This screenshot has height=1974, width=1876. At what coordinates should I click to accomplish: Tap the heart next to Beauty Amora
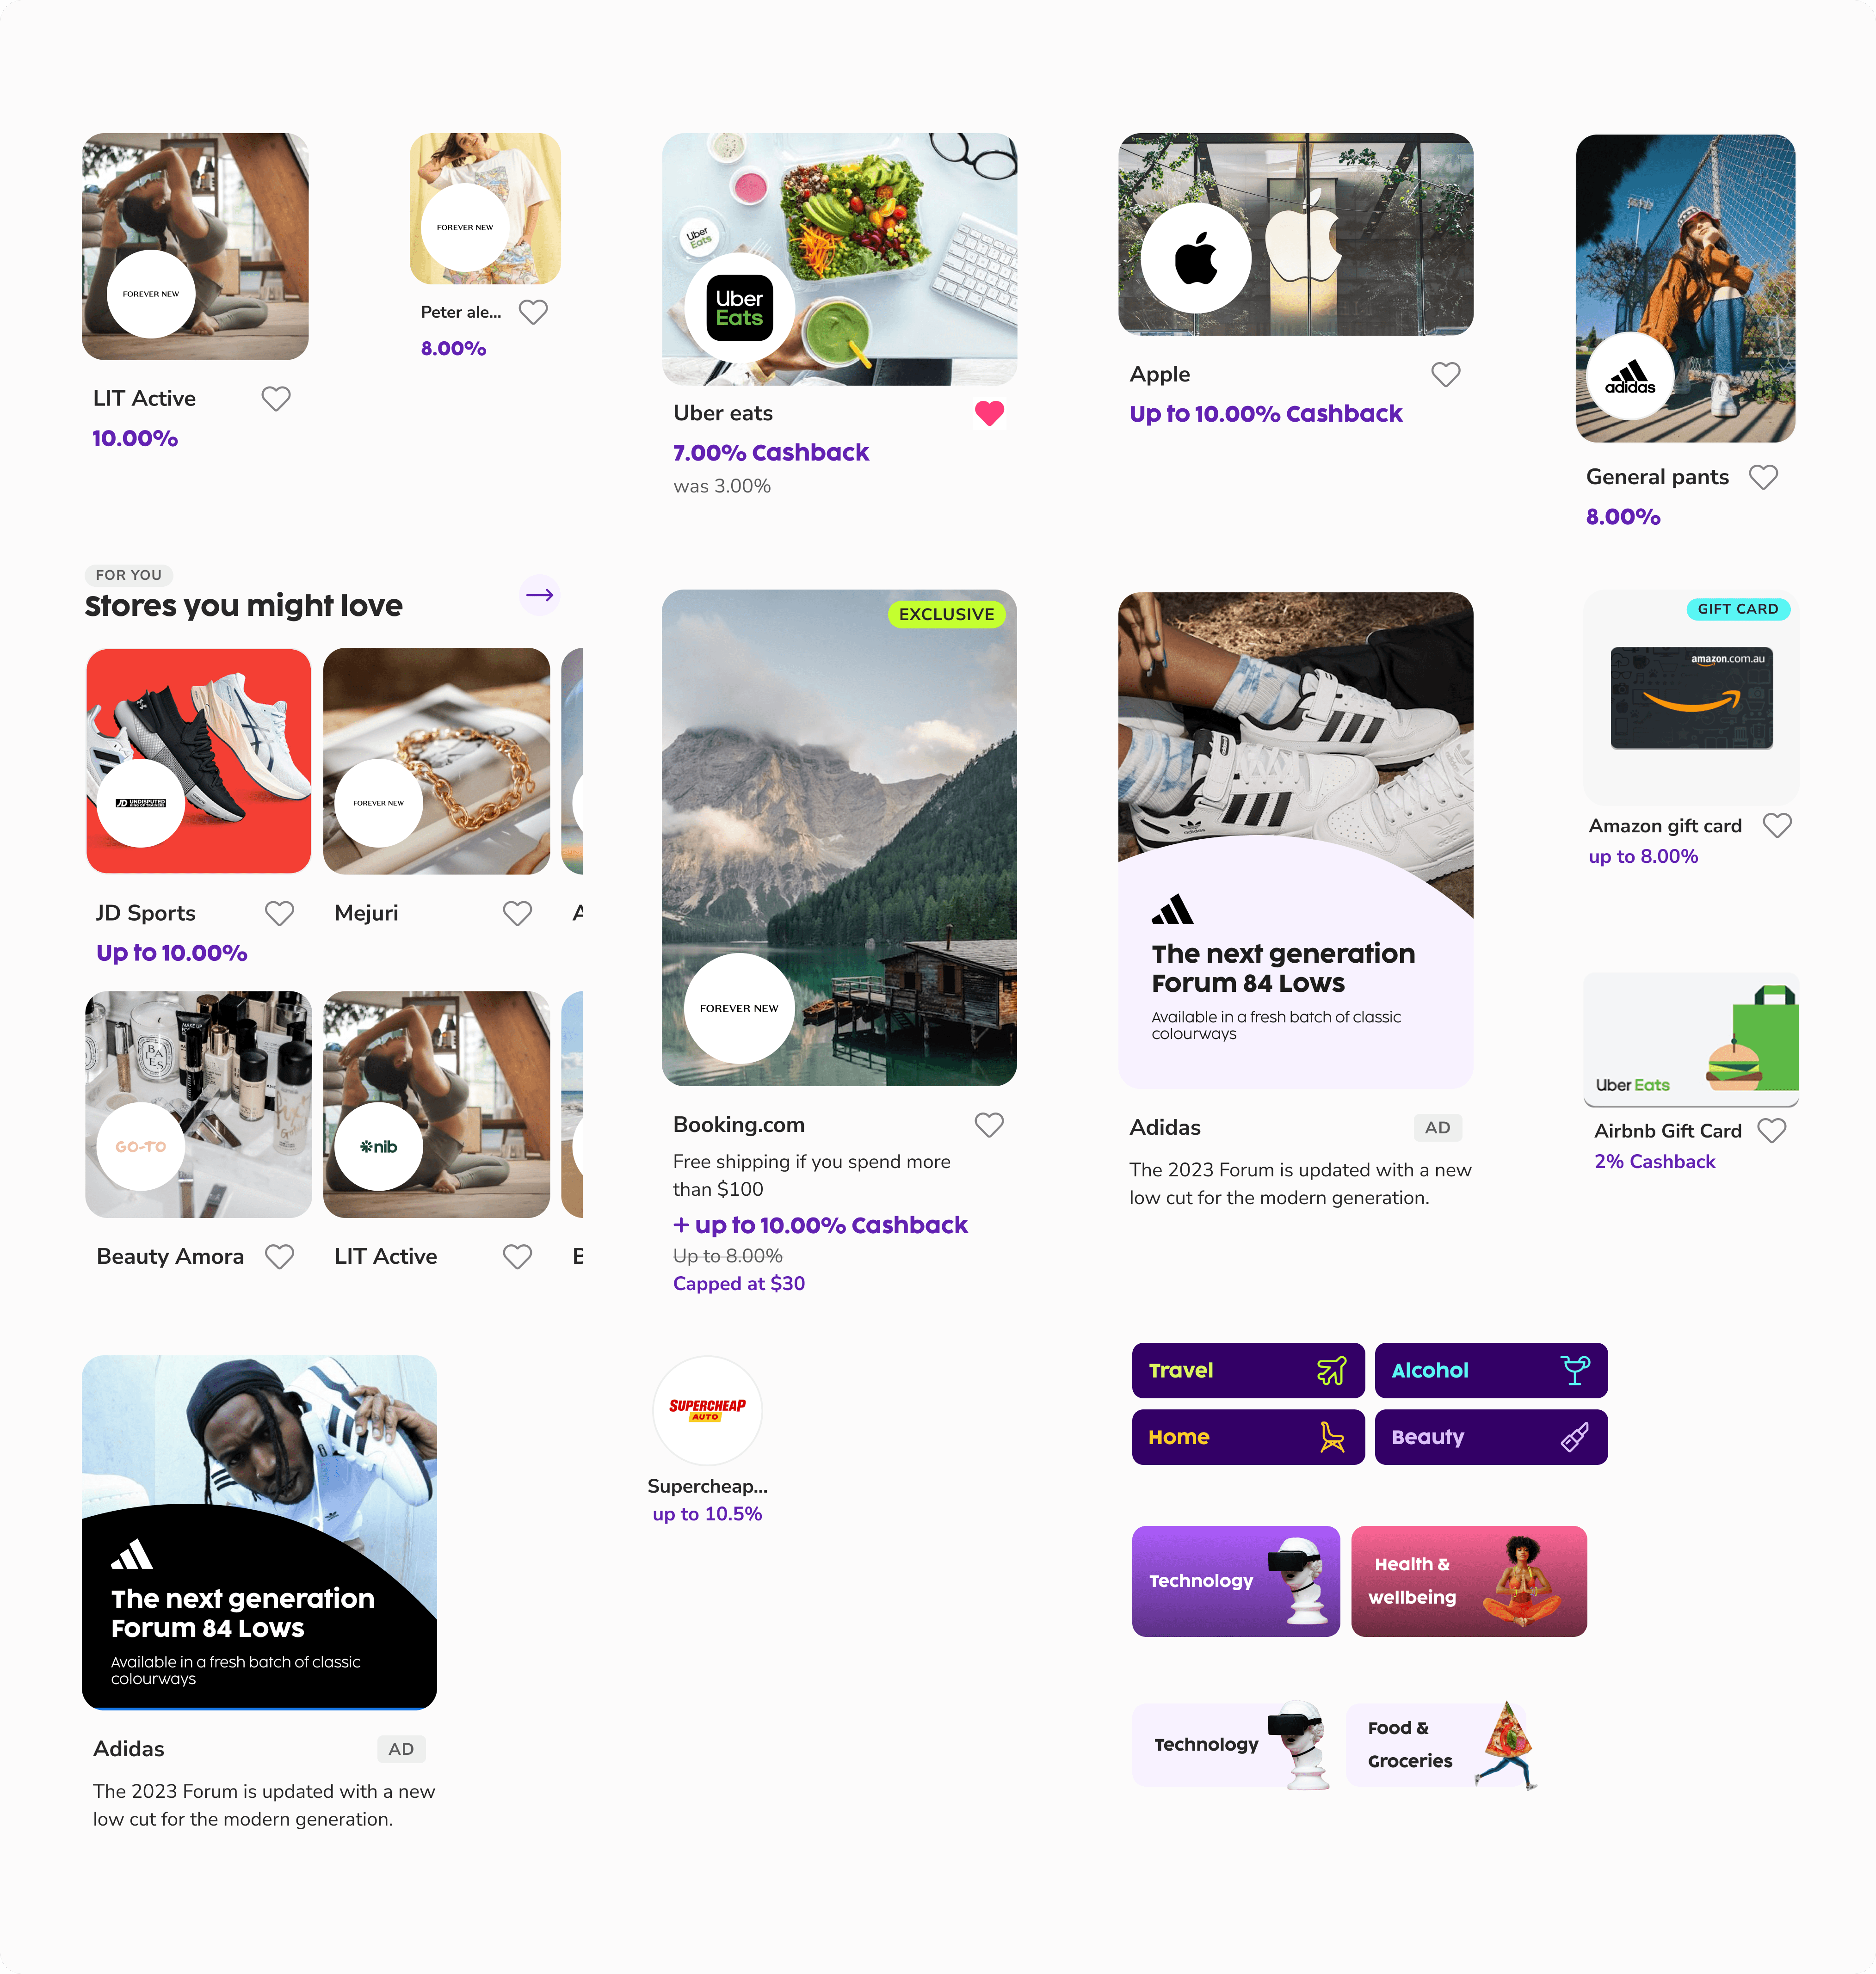coord(279,1256)
